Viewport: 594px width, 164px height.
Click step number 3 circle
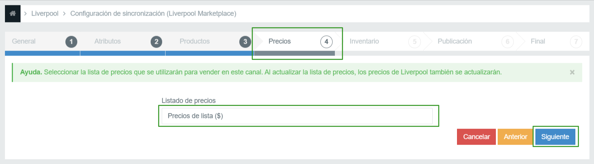(x=245, y=42)
